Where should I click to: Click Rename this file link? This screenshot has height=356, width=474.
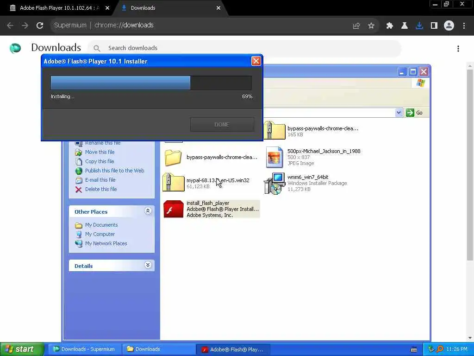tap(103, 143)
